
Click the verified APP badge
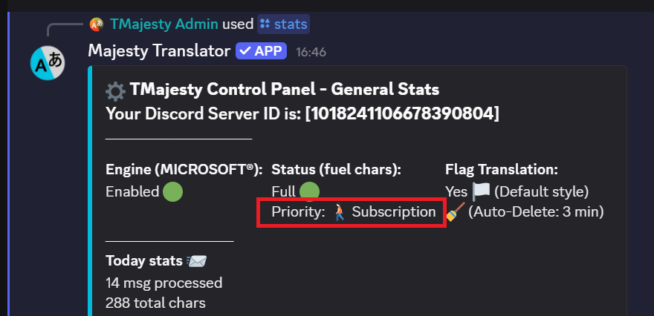coord(261,51)
